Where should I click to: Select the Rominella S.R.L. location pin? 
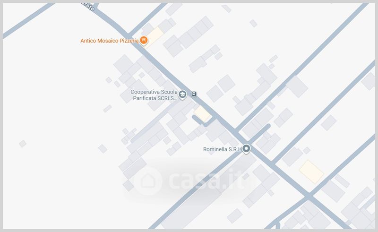pos(246,149)
